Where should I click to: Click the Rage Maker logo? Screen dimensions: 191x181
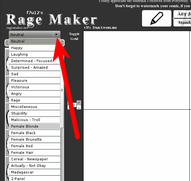52,19
